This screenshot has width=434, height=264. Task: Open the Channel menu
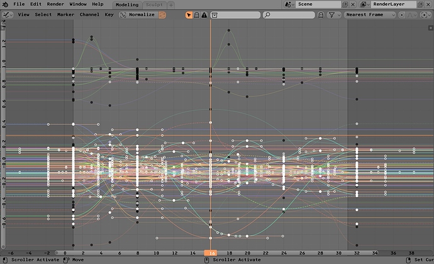coord(89,14)
